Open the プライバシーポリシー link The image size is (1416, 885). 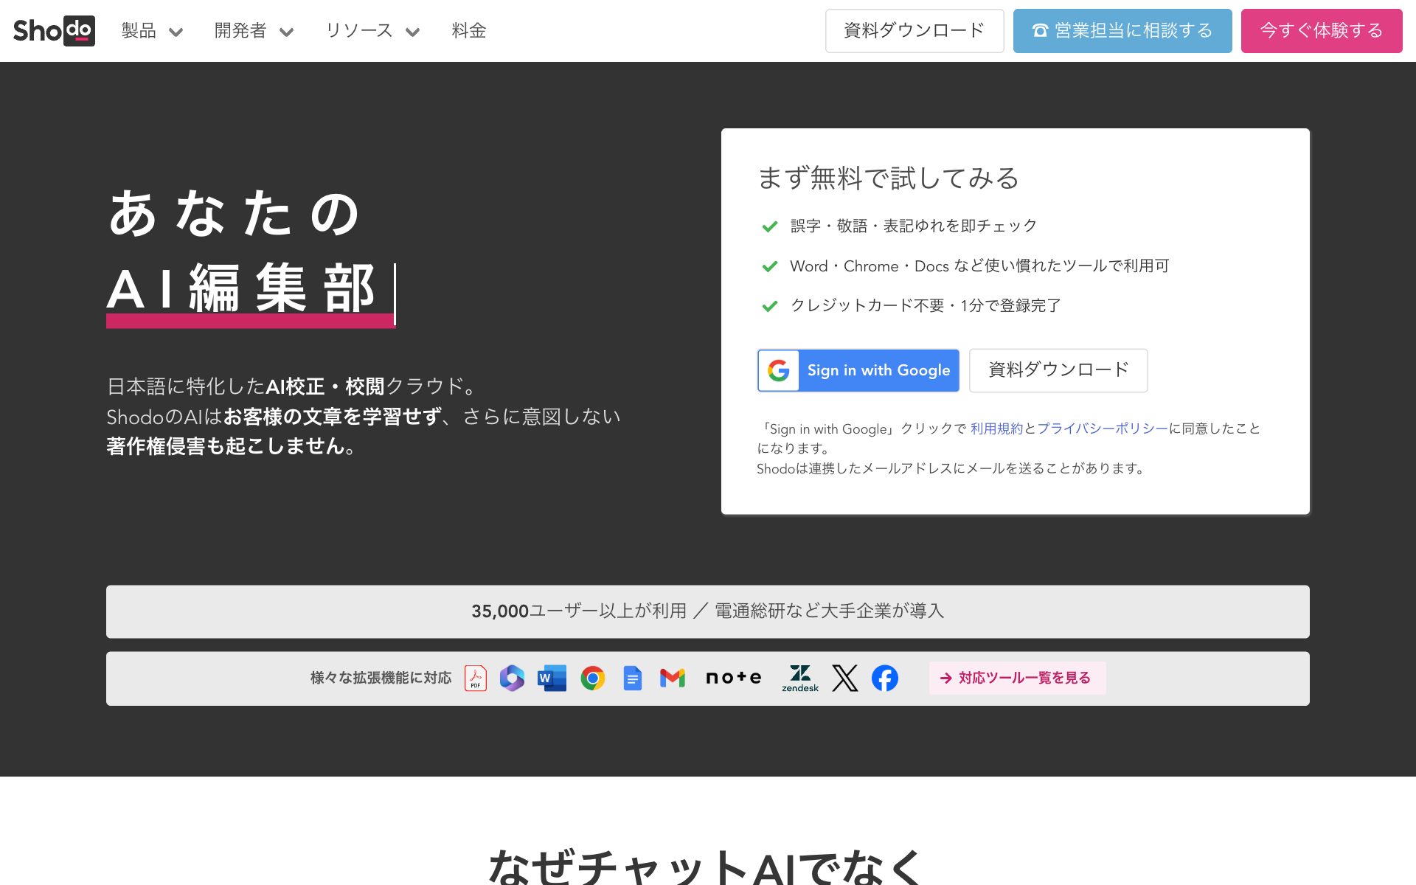(x=1103, y=428)
